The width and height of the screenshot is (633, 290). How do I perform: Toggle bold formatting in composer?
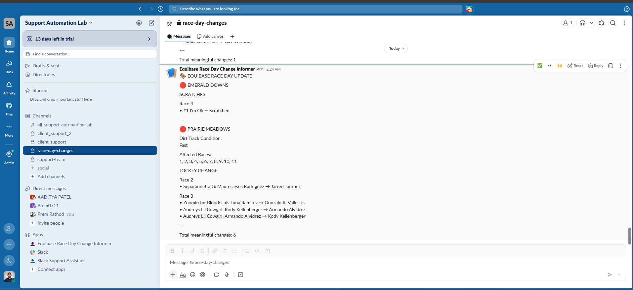172,251
